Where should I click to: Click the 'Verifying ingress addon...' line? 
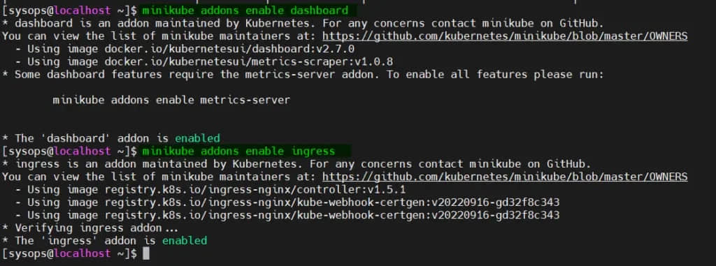click(x=90, y=228)
